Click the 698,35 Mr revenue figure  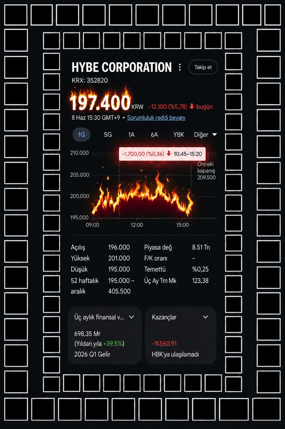(x=87, y=334)
